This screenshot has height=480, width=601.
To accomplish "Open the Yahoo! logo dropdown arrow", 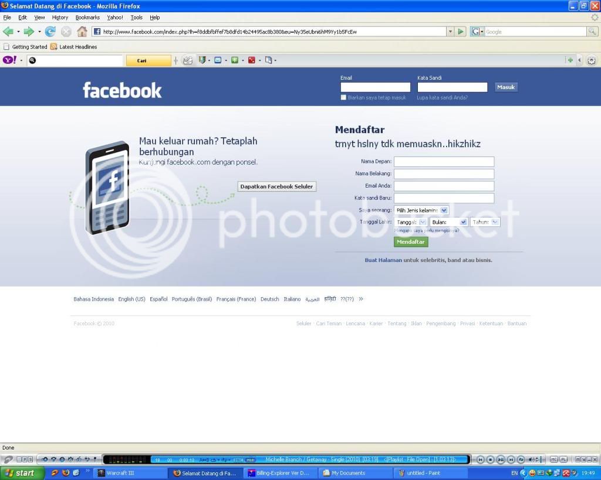I will tap(21, 60).
